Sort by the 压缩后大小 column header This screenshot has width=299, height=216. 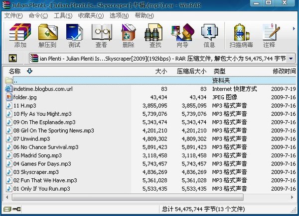coord(191,72)
